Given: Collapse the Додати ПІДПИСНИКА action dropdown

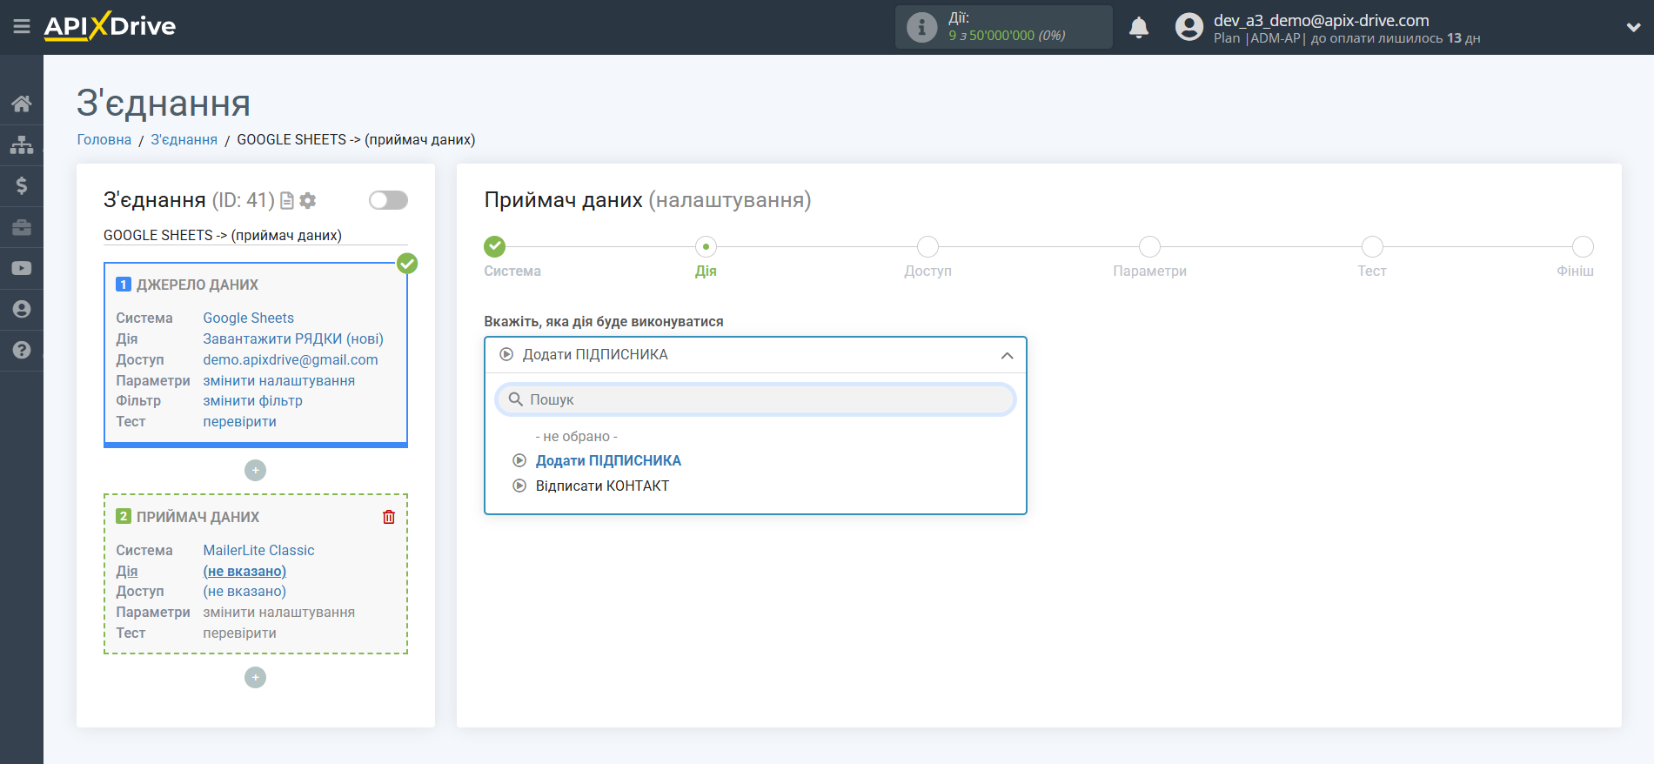Looking at the screenshot, I should point(755,355).
